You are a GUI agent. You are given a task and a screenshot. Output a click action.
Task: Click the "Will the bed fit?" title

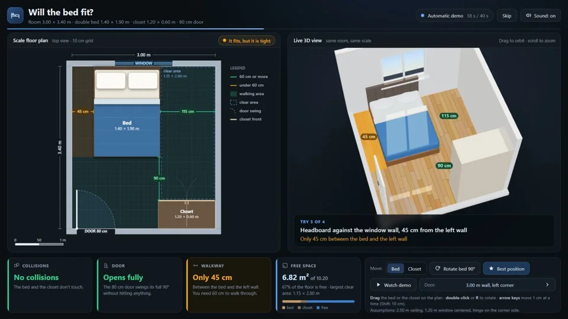coord(61,12)
